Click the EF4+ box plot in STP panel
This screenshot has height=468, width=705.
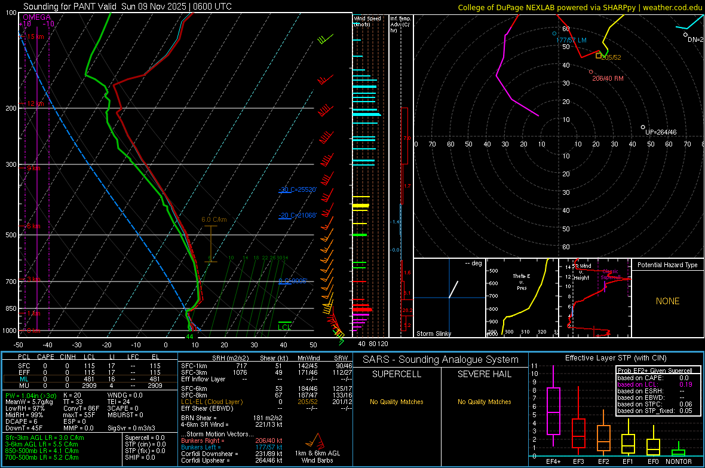(x=553, y=411)
